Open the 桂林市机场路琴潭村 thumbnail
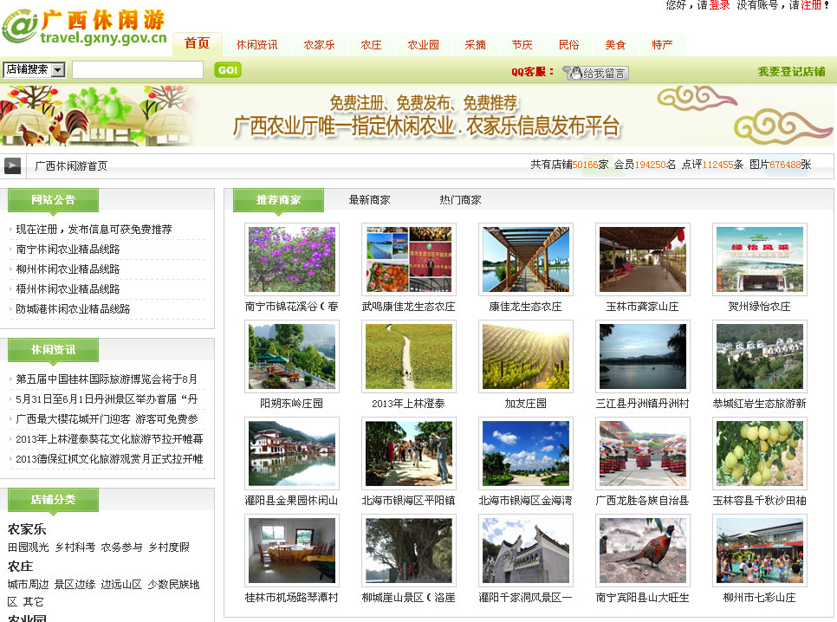 [292, 550]
